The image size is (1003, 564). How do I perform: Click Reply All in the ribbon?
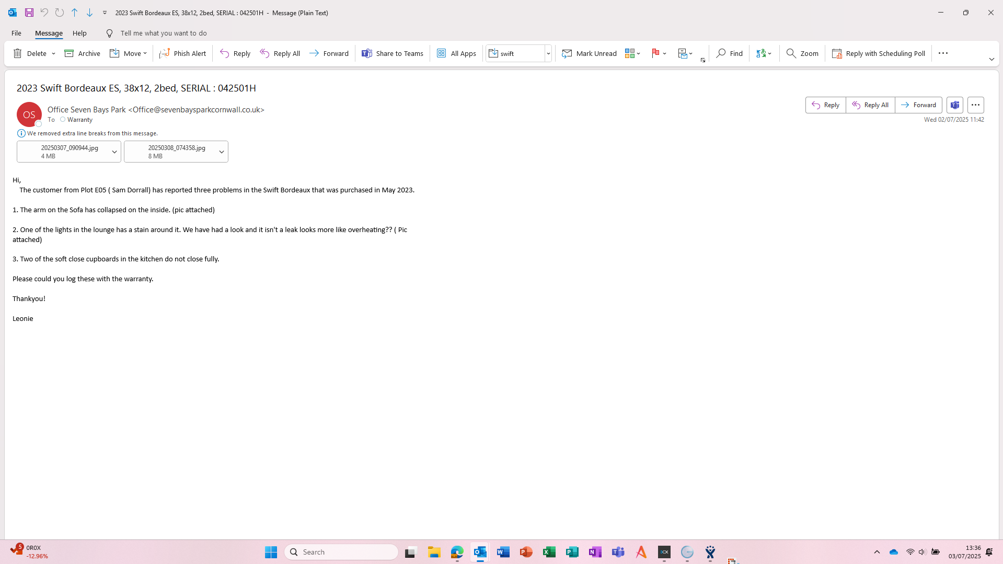pos(280,53)
